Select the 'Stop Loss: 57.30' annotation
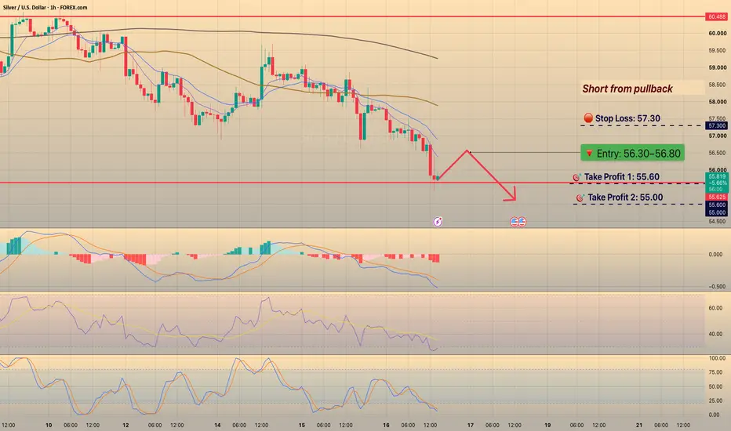 (x=622, y=118)
